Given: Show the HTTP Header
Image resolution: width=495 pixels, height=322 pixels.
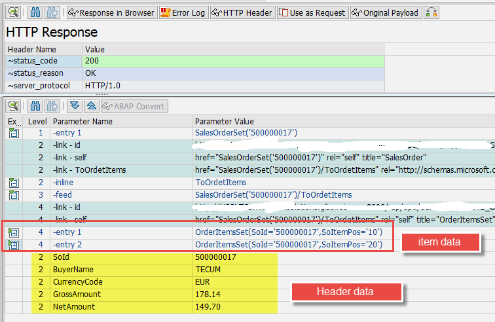Looking at the screenshot, I should pyautogui.click(x=242, y=12).
